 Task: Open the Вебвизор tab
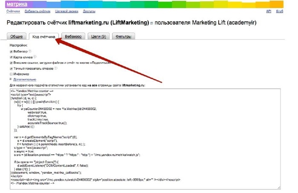[74, 37]
